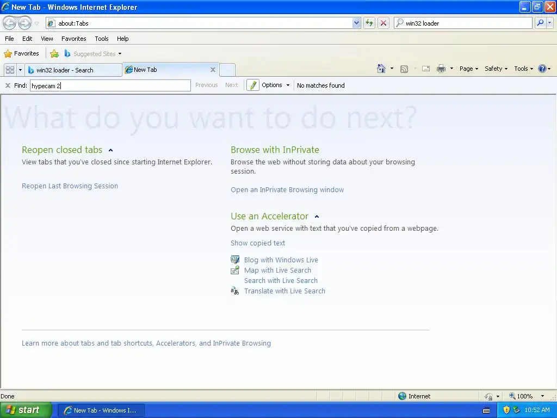Click the search magnifier button

pyautogui.click(x=540, y=23)
